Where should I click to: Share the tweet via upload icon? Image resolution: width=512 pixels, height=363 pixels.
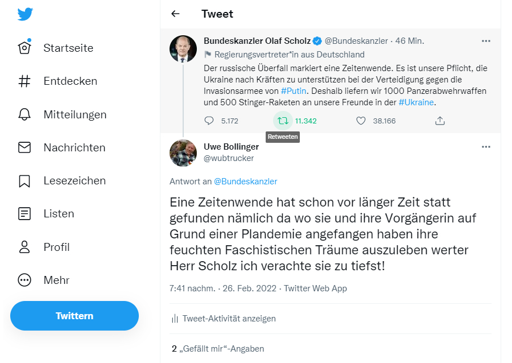click(x=440, y=121)
